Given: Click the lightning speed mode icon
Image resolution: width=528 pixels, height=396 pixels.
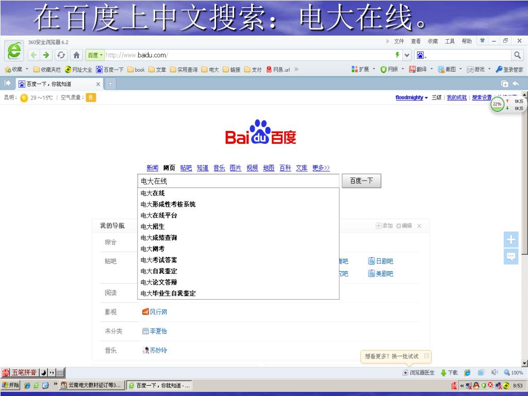Looking at the screenshot, I should (x=398, y=55).
